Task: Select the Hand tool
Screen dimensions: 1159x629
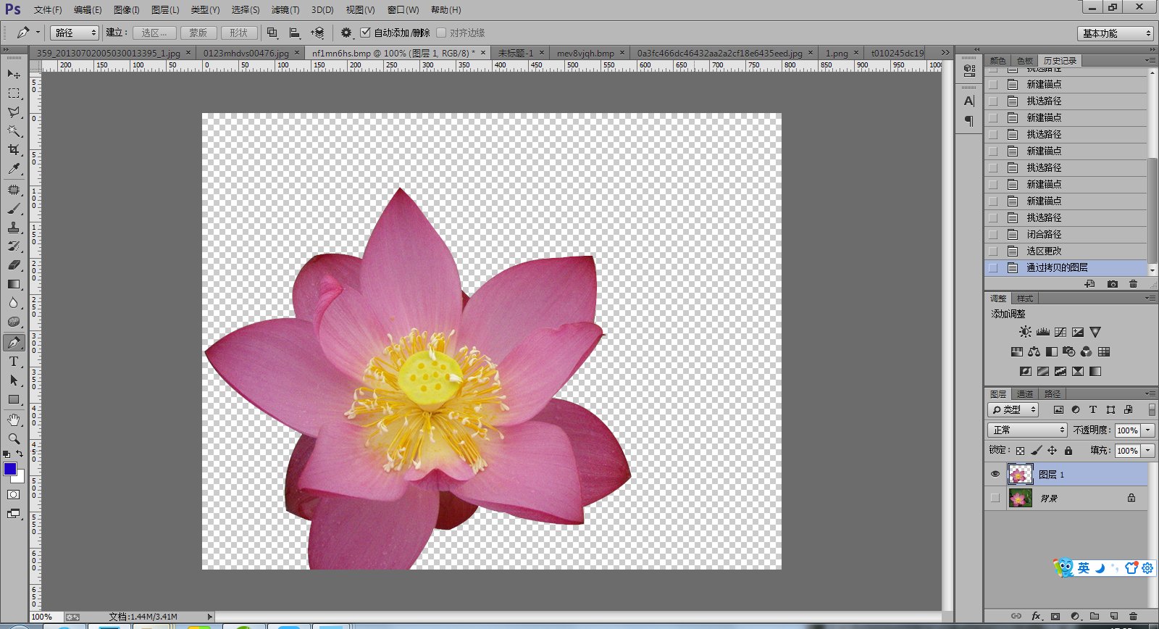Action: click(14, 420)
